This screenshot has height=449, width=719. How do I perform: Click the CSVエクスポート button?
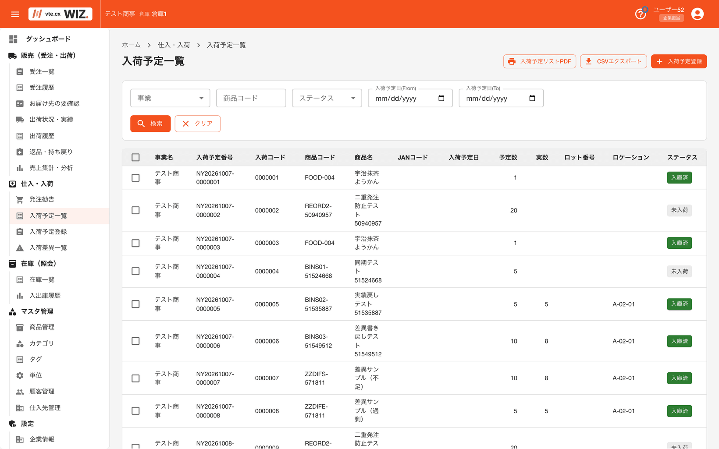tap(613, 61)
